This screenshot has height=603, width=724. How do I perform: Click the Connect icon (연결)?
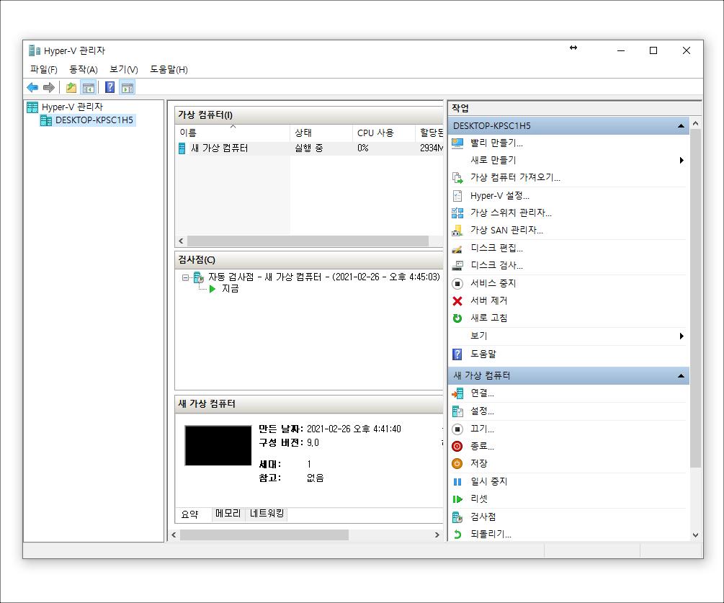pos(457,393)
